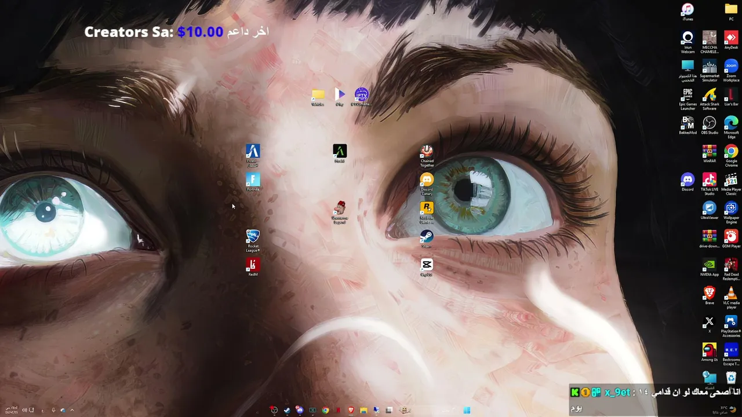Open Steam from the taskbar
The height and width of the screenshot is (417, 742).
(x=286, y=411)
